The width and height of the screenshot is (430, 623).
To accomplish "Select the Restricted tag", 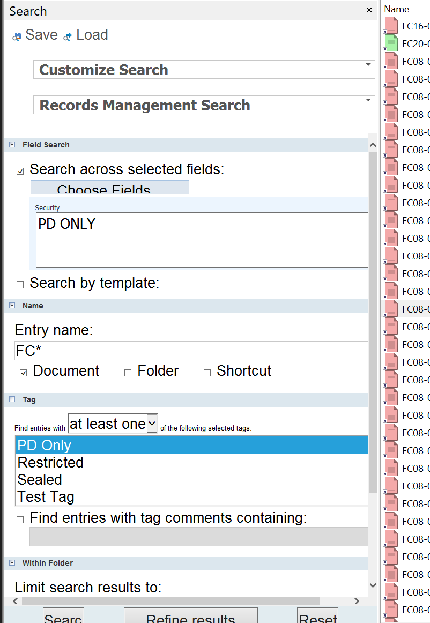I will 50,463.
